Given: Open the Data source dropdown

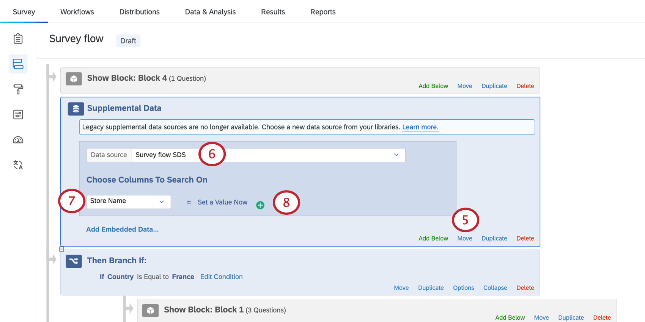Looking at the screenshot, I should point(268,155).
